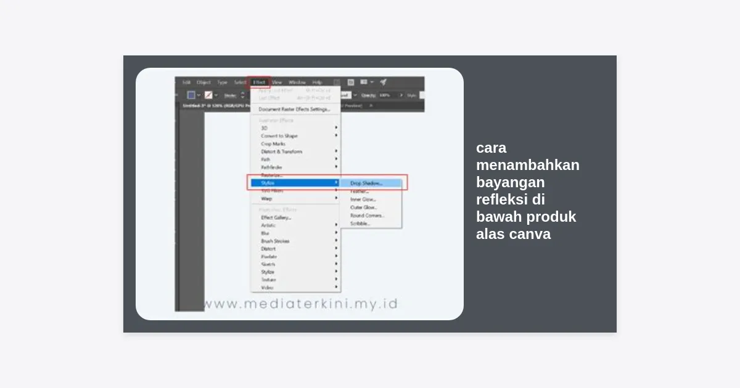This screenshot has width=740, height=388.
Task: Open Document Raster Effects Settings
Action: pos(294,109)
